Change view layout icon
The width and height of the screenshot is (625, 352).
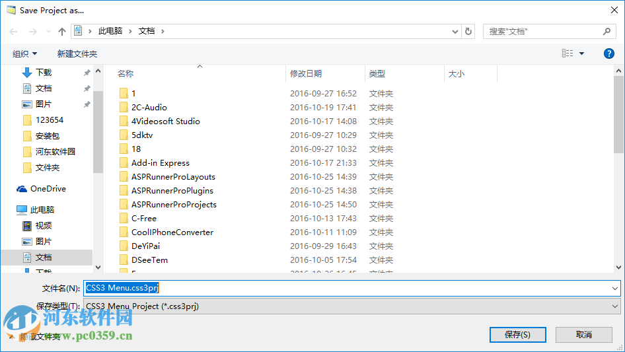[x=568, y=53]
